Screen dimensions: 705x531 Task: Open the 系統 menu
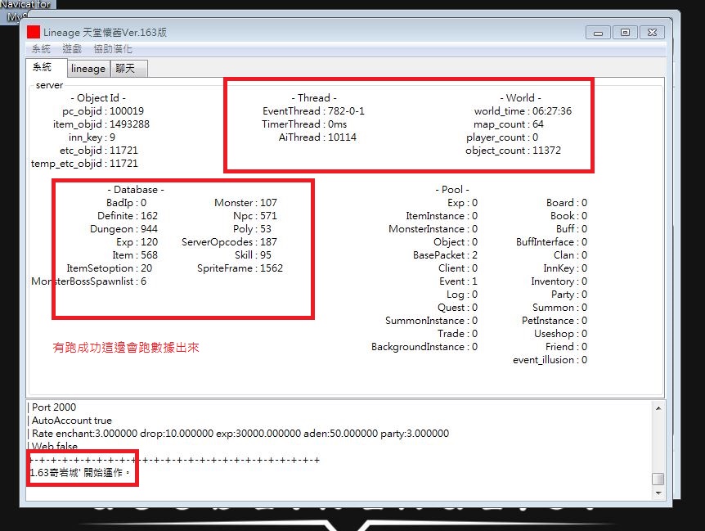click(41, 49)
